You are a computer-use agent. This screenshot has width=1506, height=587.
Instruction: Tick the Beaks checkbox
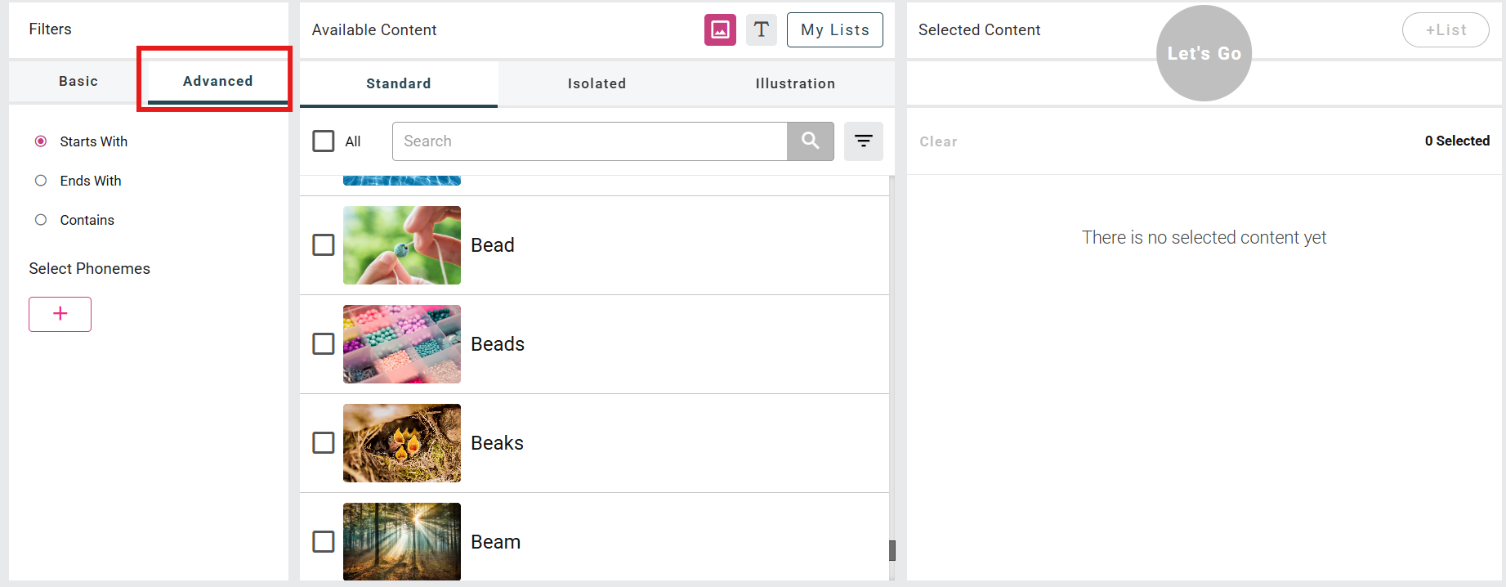pyautogui.click(x=324, y=443)
